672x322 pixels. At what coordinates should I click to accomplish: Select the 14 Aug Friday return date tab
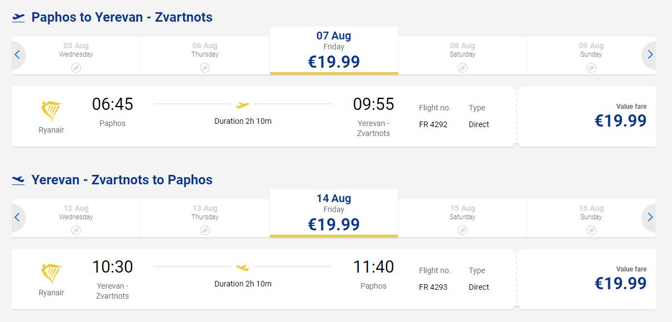[334, 213]
